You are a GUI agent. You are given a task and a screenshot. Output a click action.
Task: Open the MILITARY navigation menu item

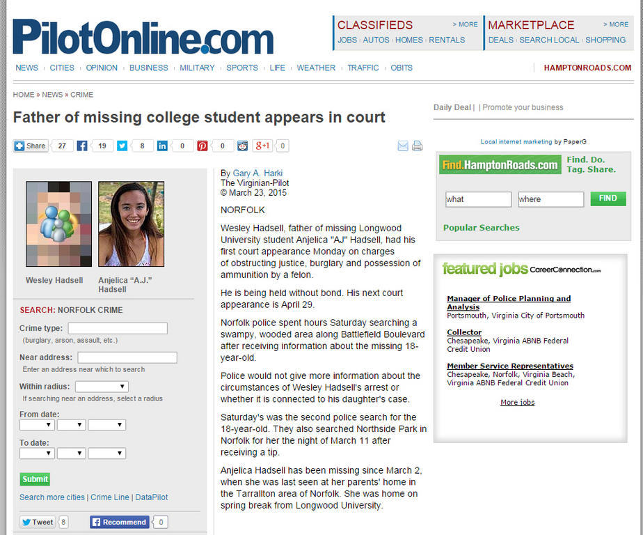point(197,68)
